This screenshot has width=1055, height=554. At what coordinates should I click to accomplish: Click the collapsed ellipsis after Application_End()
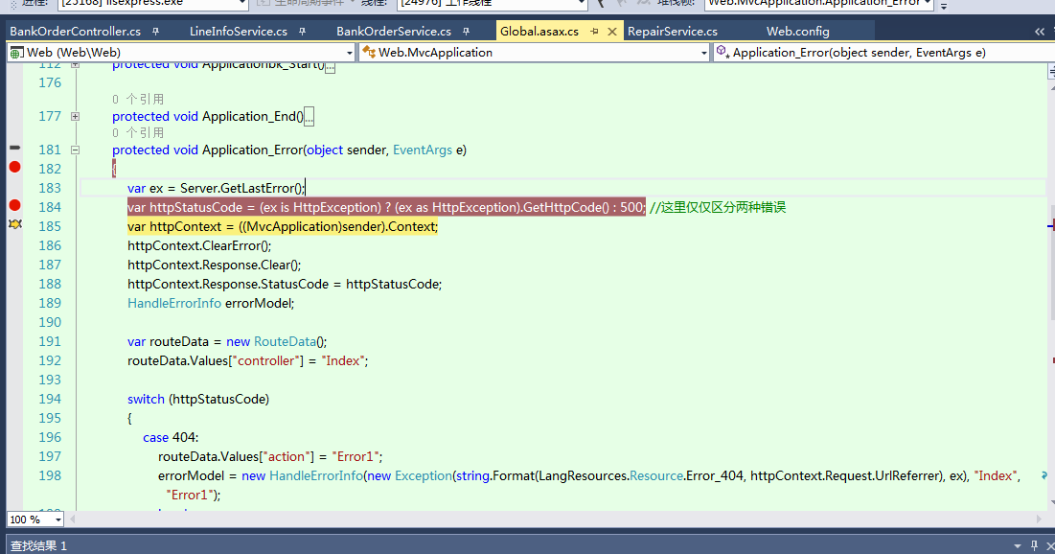309,117
